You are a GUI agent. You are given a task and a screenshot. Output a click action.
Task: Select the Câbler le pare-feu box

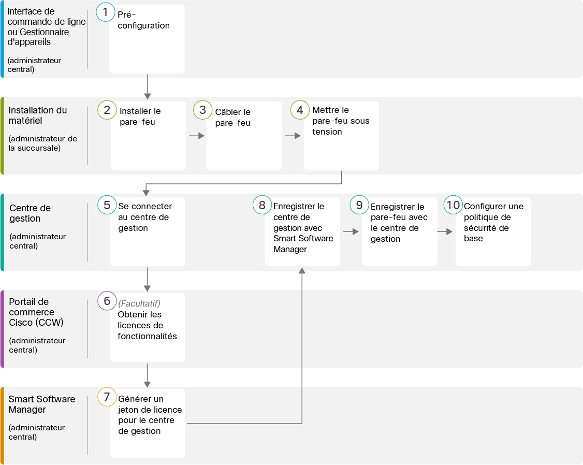244,136
